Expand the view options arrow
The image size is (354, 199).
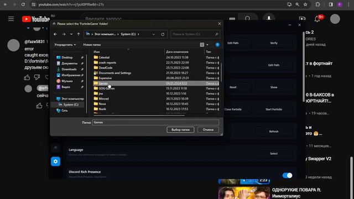pyautogui.click(x=207, y=45)
